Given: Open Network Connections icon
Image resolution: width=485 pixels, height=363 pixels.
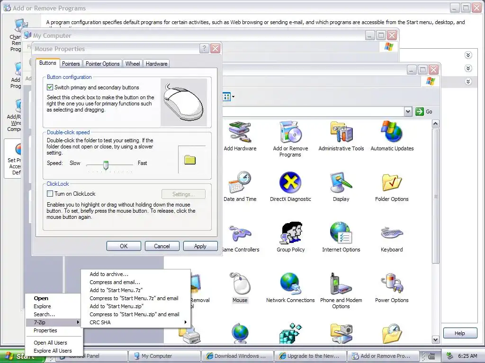Looking at the screenshot, I should (290, 288).
